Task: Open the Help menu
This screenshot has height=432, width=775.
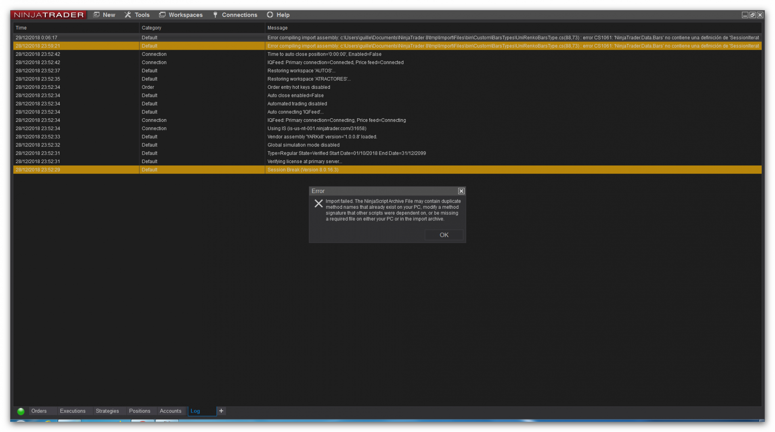Action: pyautogui.click(x=278, y=15)
